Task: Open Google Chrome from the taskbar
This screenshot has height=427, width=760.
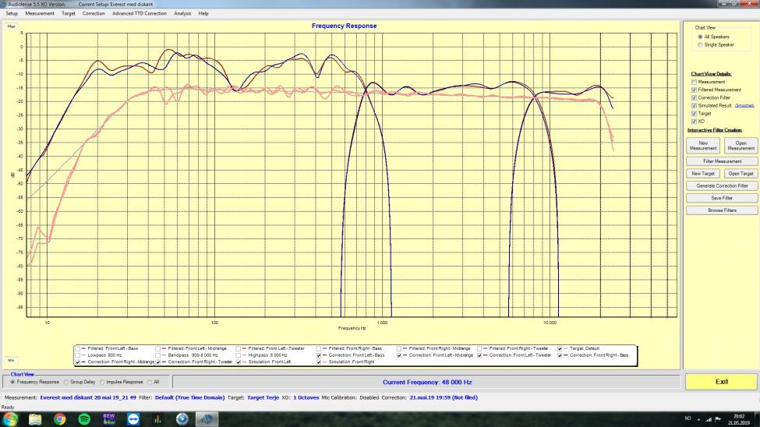Action: point(60,419)
